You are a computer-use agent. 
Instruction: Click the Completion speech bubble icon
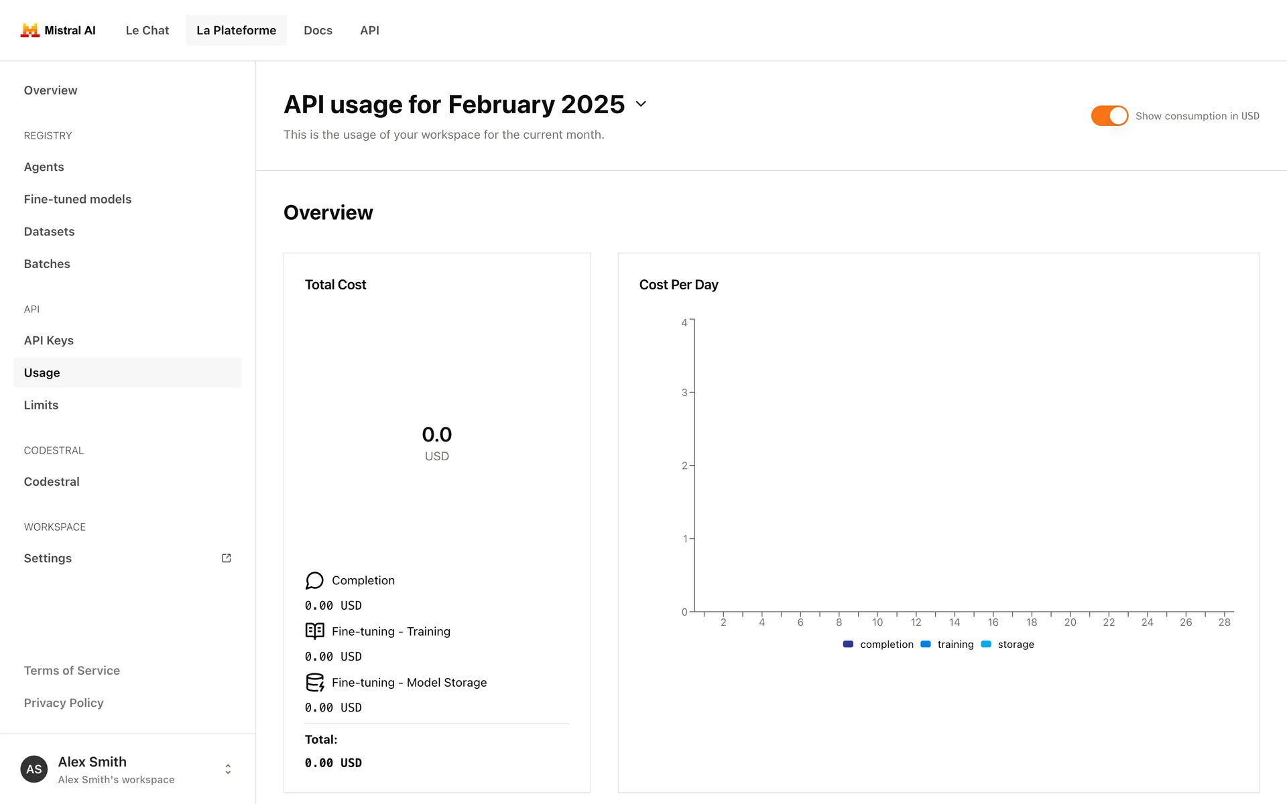314,580
